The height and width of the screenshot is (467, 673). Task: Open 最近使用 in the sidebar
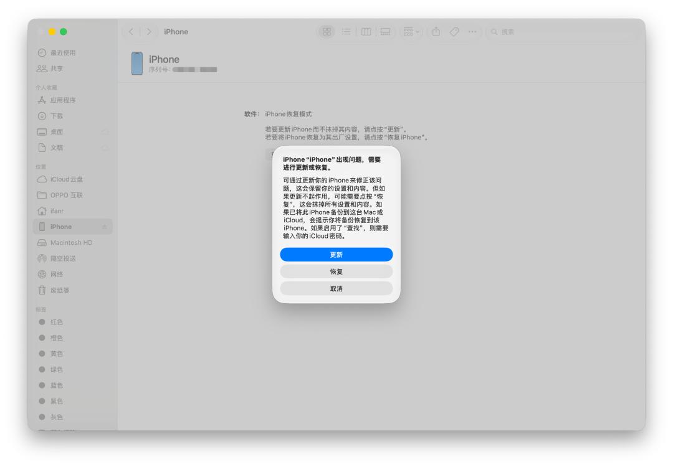72,53
